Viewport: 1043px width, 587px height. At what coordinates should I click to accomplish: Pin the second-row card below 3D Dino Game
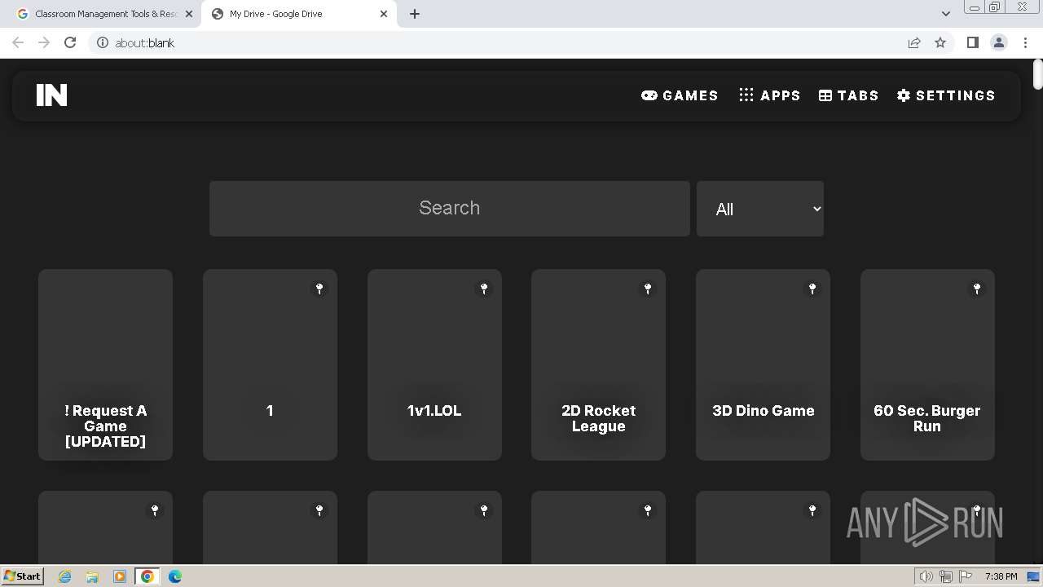point(812,510)
